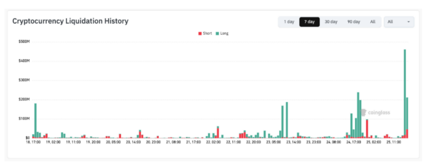427x167 pixels.
Task: Click the 21, 17:00 x-axis label
Action: pyautogui.click(x=193, y=142)
